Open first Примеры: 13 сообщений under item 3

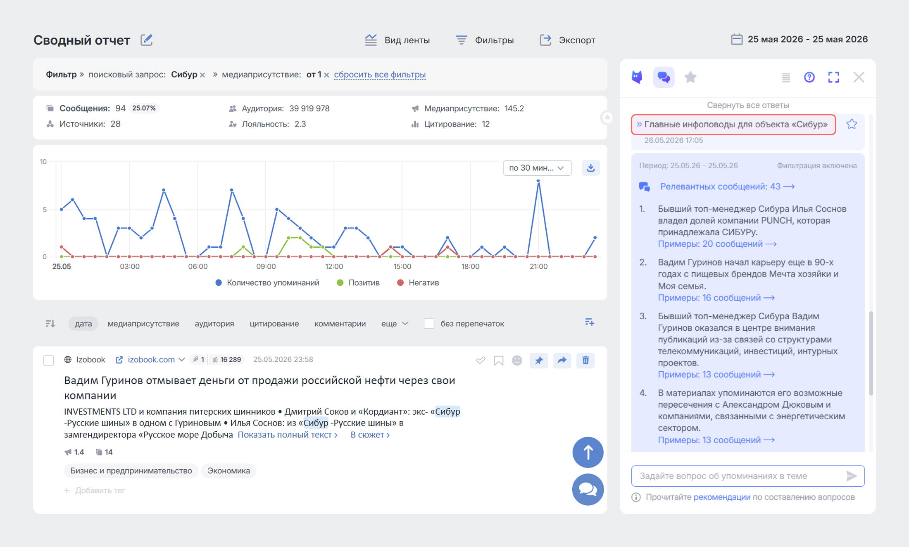716,375
